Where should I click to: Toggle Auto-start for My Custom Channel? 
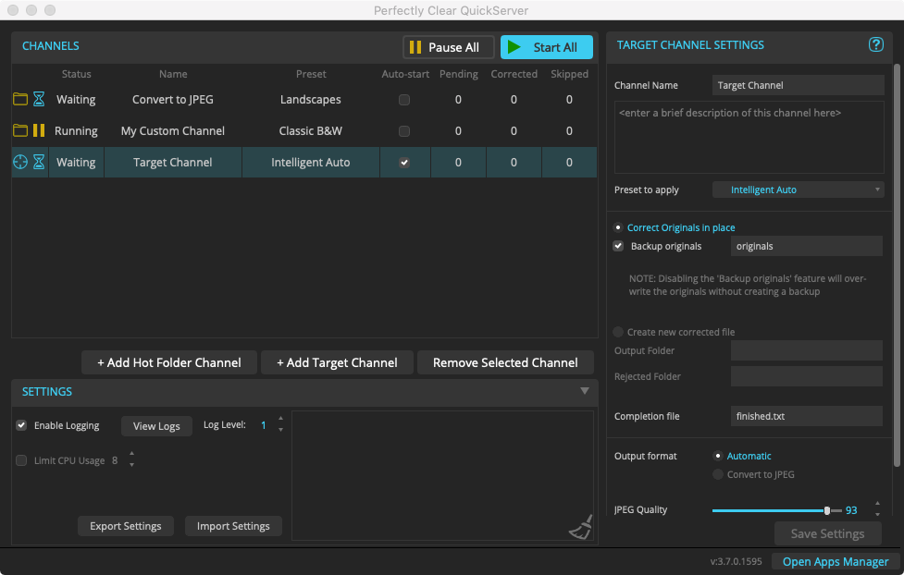pos(404,130)
